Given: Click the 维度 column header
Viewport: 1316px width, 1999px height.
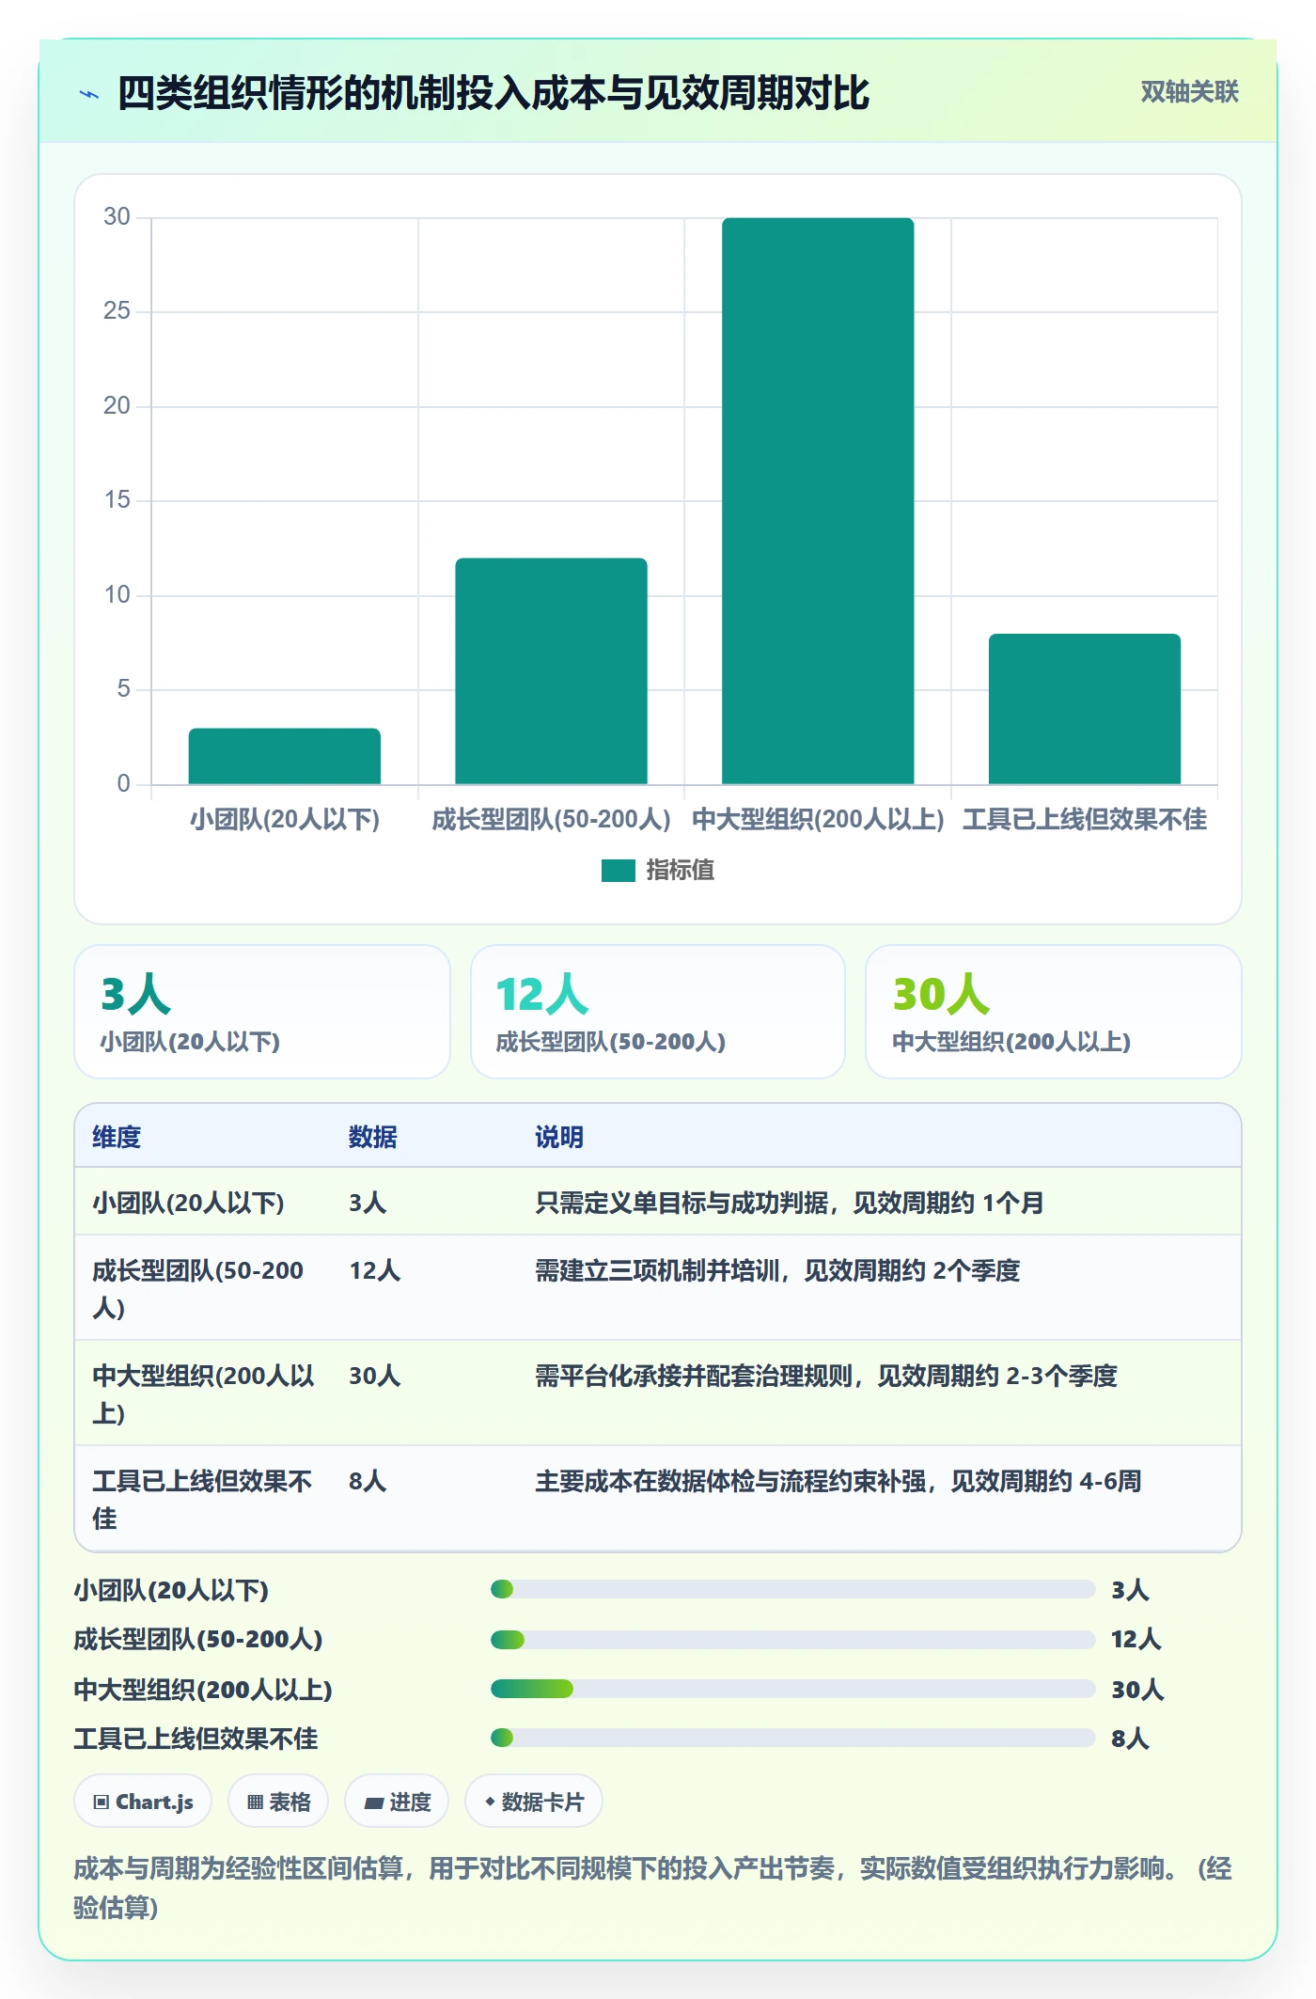Looking at the screenshot, I should tap(117, 1137).
